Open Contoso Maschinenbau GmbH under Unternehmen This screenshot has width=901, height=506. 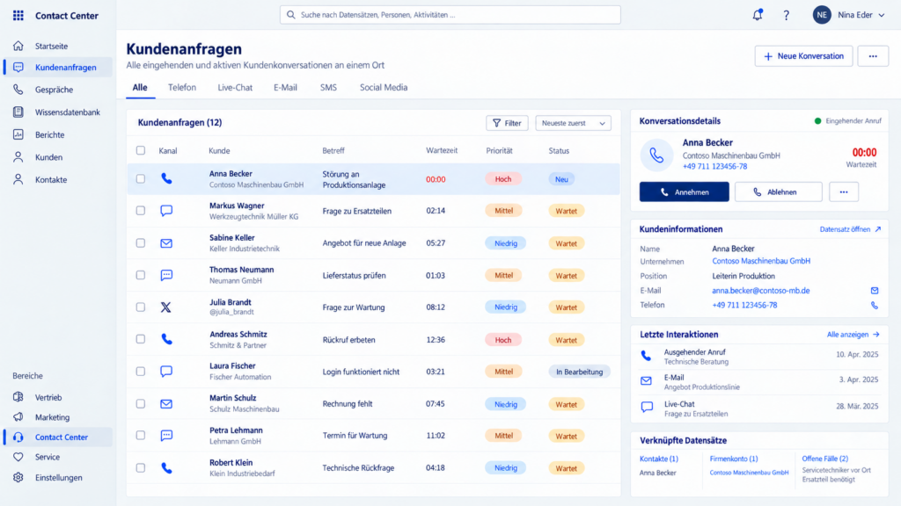(761, 261)
